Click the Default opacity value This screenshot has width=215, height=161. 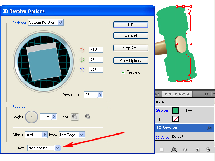tap(178, 137)
